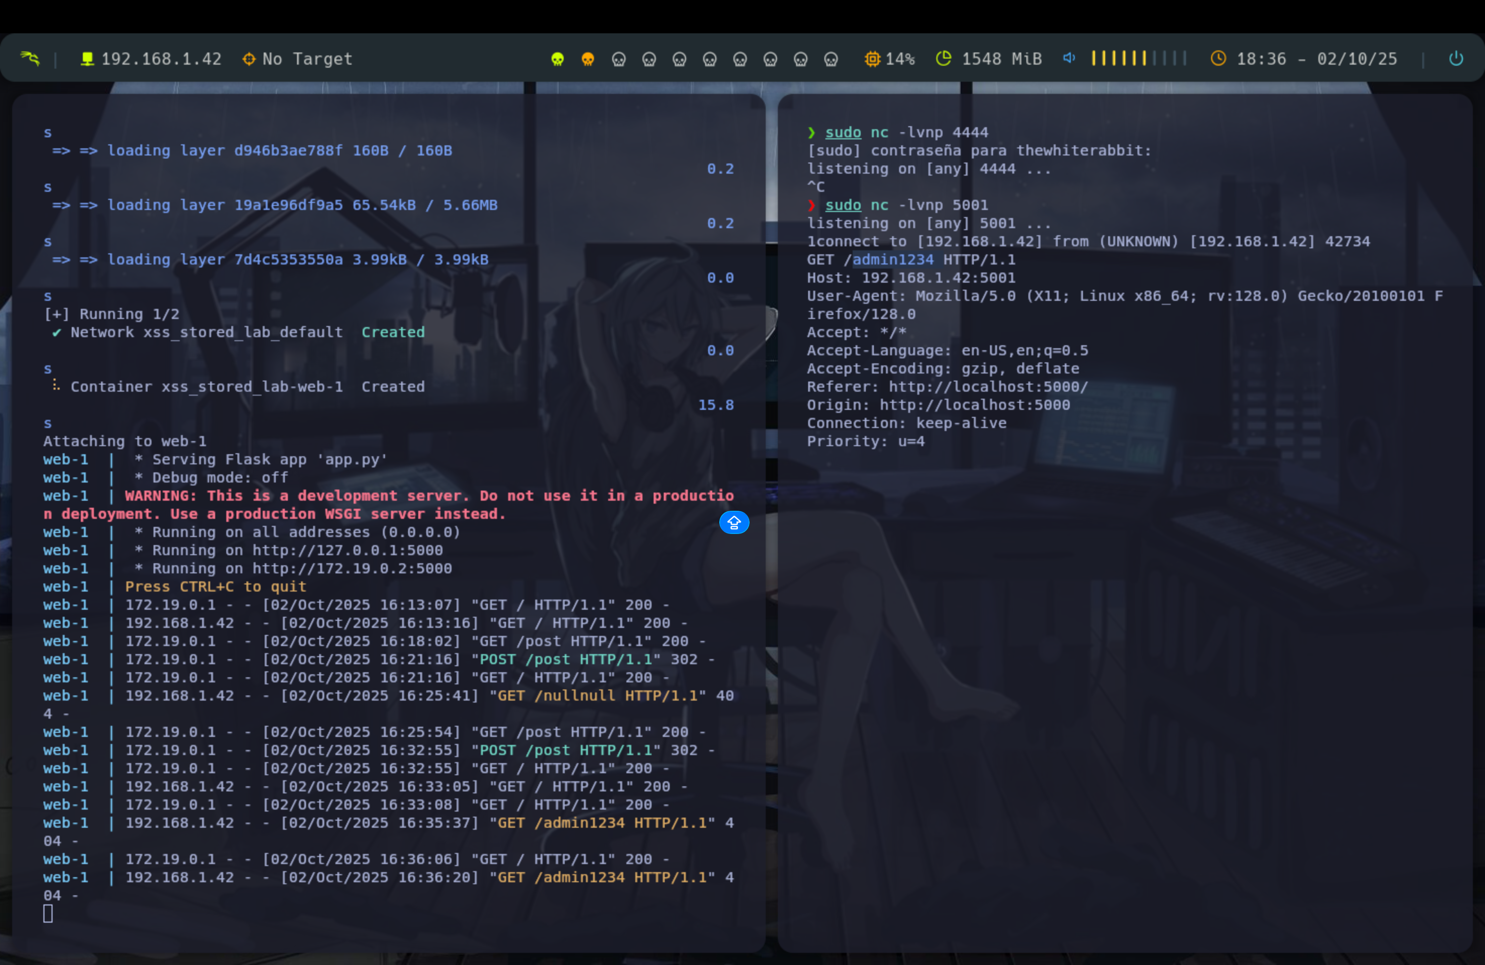Click the terminal cursor block at bottom left
The width and height of the screenshot is (1485, 965).
tap(48, 914)
